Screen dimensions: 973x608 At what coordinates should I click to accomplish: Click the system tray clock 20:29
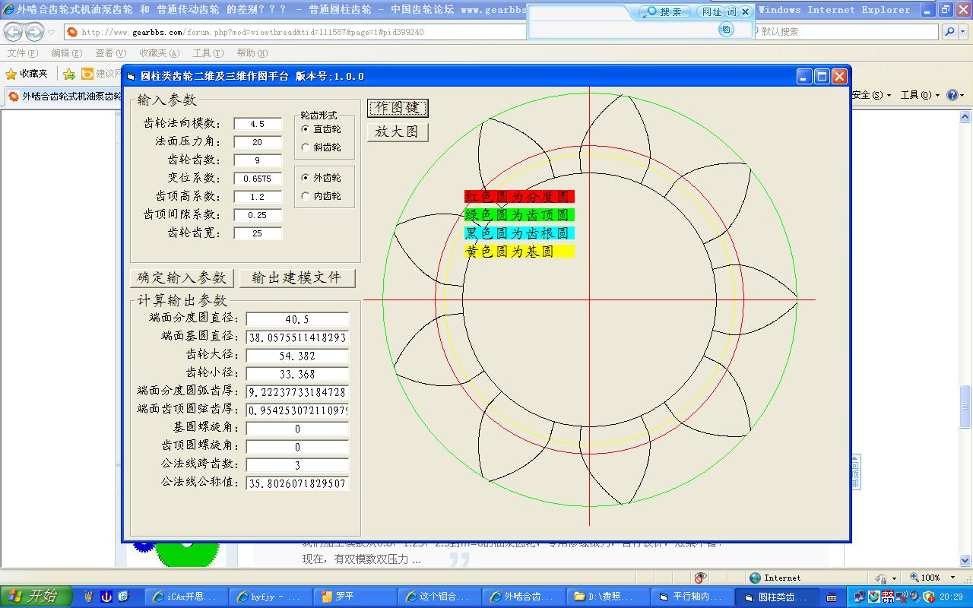tap(952, 597)
